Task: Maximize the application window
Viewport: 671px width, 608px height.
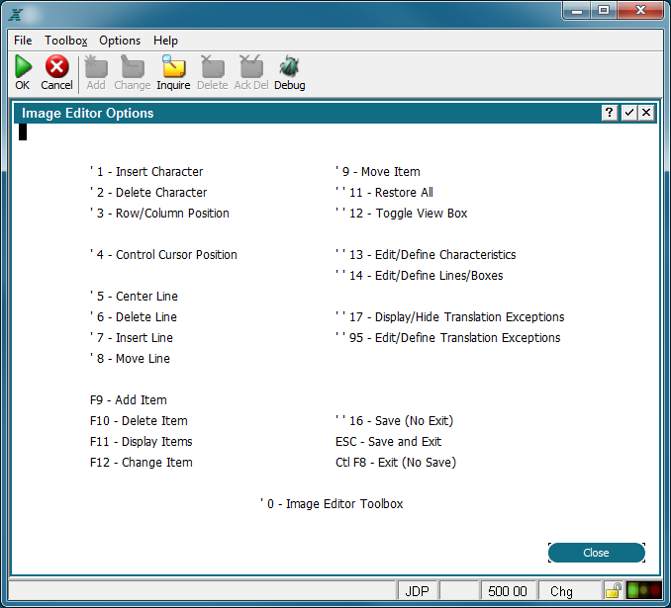Action: (604, 11)
